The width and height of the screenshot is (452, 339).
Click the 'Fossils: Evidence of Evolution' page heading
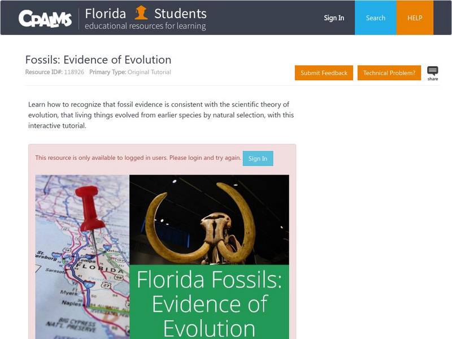(x=98, y=60)
